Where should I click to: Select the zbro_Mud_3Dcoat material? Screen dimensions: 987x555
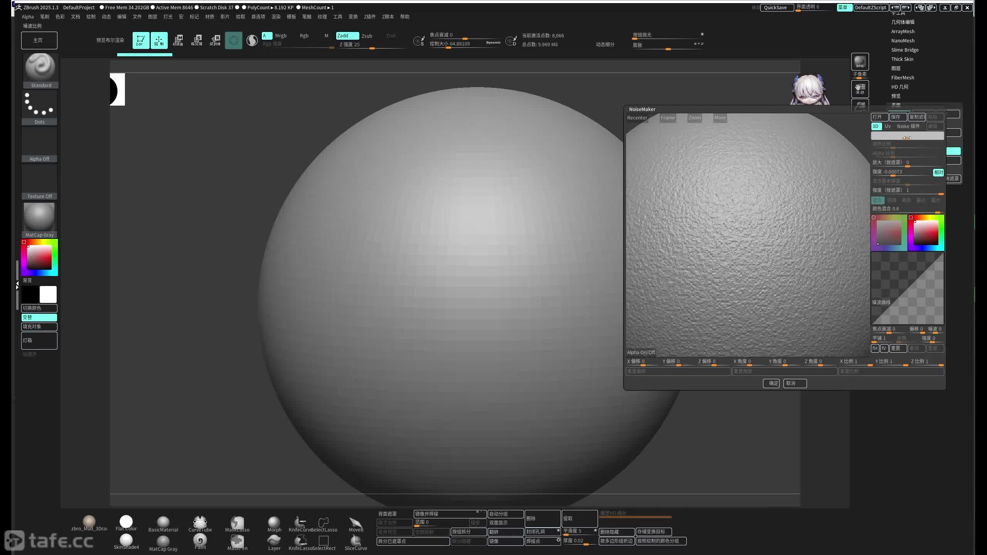coord(89,523)
